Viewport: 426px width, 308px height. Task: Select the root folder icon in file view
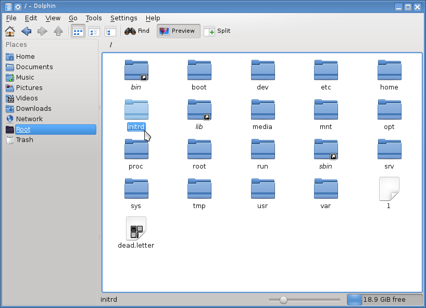pos(199,149)
